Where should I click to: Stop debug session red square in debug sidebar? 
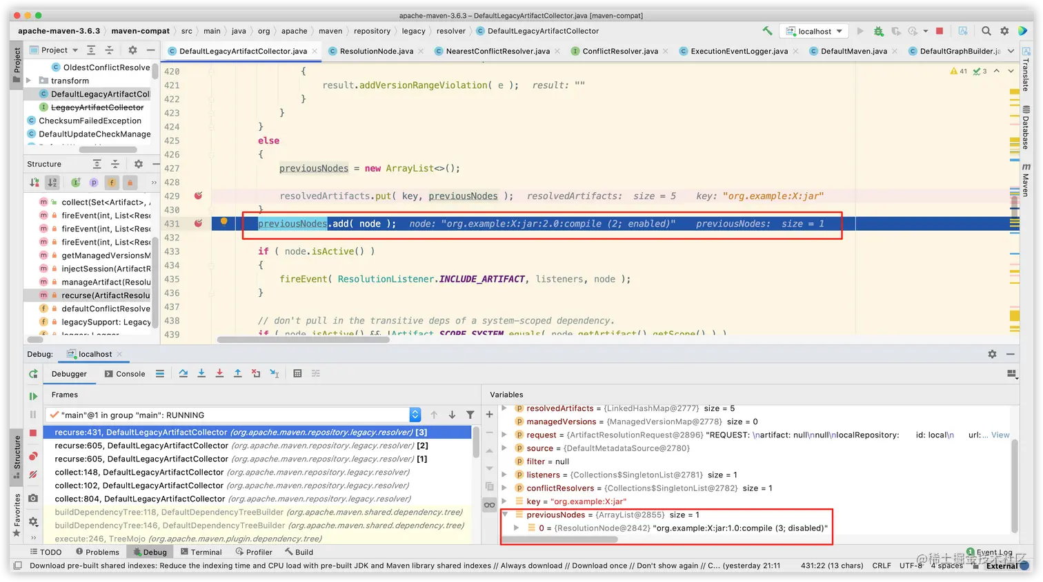pyautogui.click(x=33, y=433)
